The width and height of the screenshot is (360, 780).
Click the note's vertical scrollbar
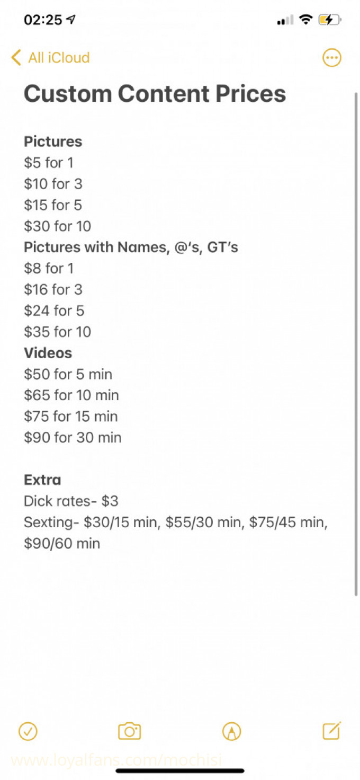pyautogui.click(x=356, y=344)
